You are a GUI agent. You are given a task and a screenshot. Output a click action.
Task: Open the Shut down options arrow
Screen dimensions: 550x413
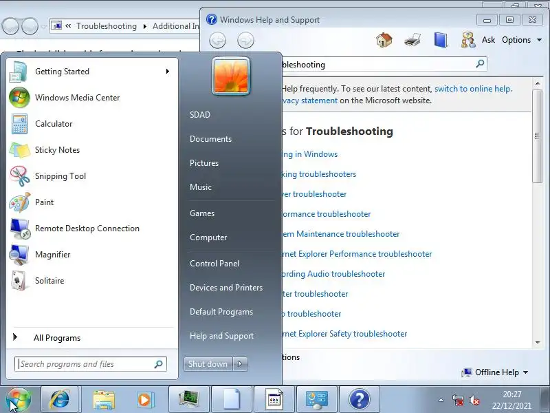[240, 364]
